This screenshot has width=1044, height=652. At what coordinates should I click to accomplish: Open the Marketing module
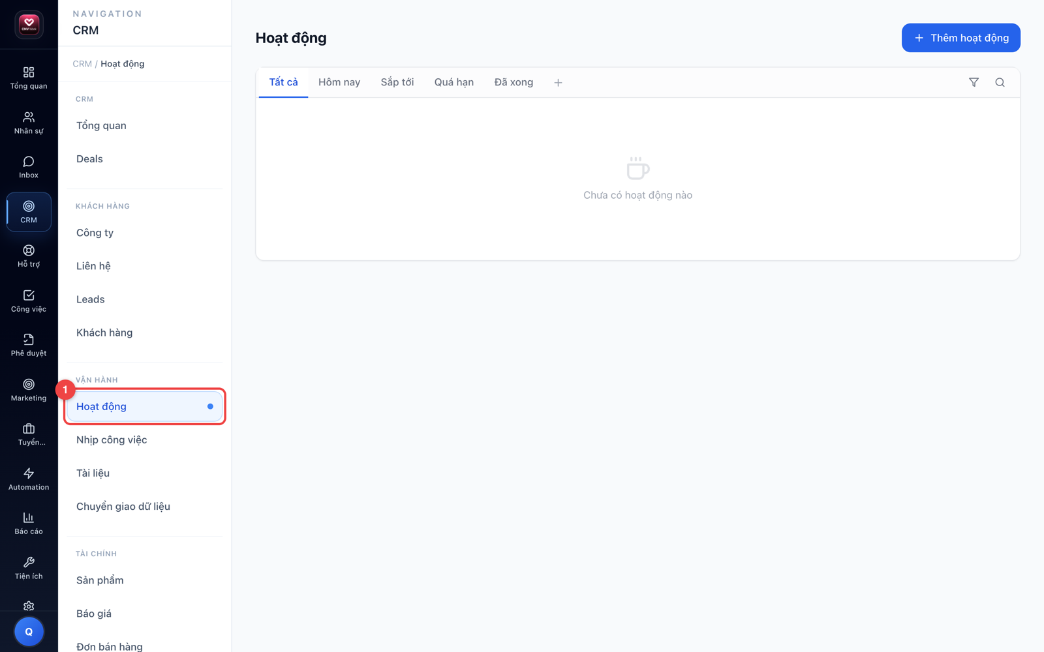pyautogui.click(x=29, y=390)
